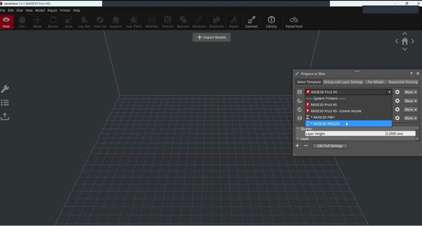Switch to Per-Model tab
The image size is (422, 226).
click(x=375, y=82)
